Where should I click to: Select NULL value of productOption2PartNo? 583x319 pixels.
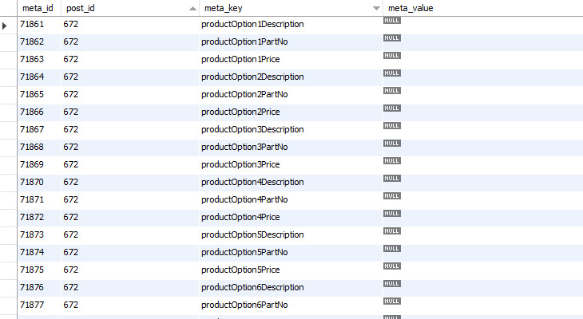click(x=391, y=90)
